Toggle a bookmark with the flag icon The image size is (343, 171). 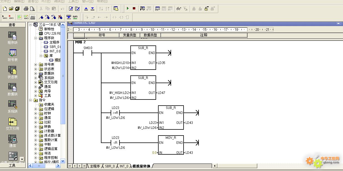[41, 17]
